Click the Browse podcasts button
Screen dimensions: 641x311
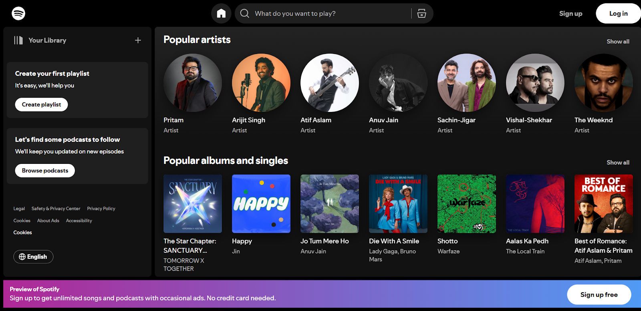click(x=45, y=171)
